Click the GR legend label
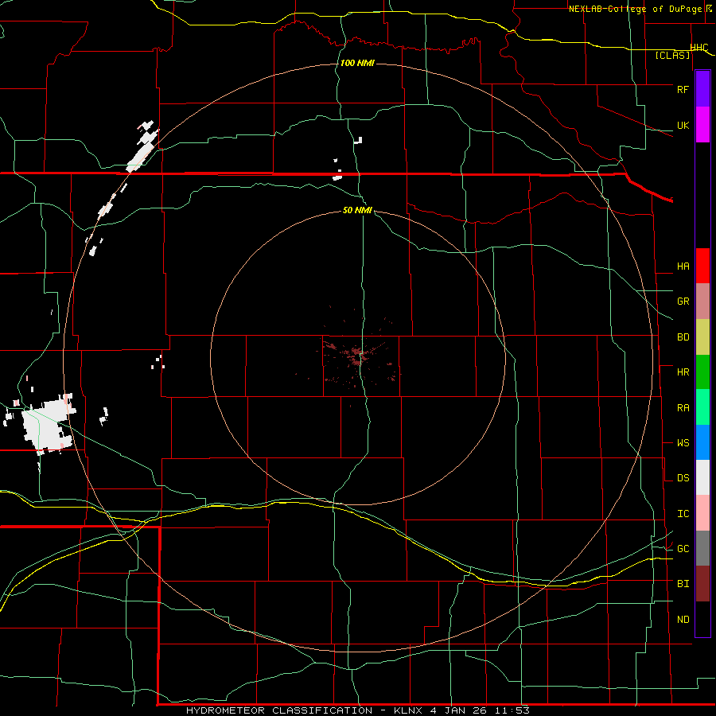716x716 pixels. pyautogui.click(x=683, y=302)
